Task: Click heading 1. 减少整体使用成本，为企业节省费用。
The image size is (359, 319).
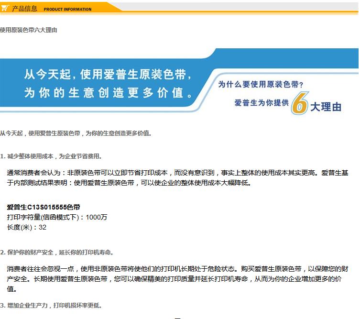Action: click(x=51, y=156)
